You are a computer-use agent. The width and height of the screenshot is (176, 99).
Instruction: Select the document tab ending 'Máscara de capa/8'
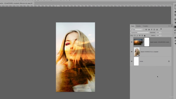pyautogui.click(x=16, y=3)
